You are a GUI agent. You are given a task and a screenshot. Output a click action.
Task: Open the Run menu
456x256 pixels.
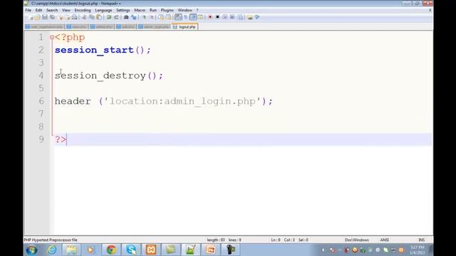point(153,10)
